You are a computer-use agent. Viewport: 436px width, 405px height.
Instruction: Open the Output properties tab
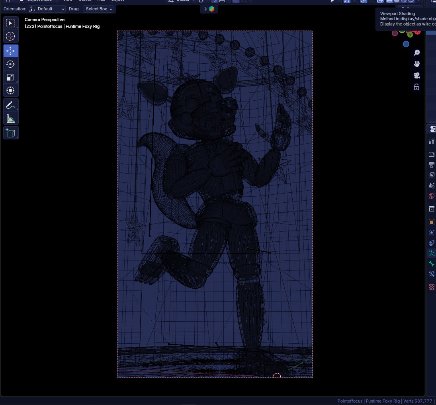[432, 165]
